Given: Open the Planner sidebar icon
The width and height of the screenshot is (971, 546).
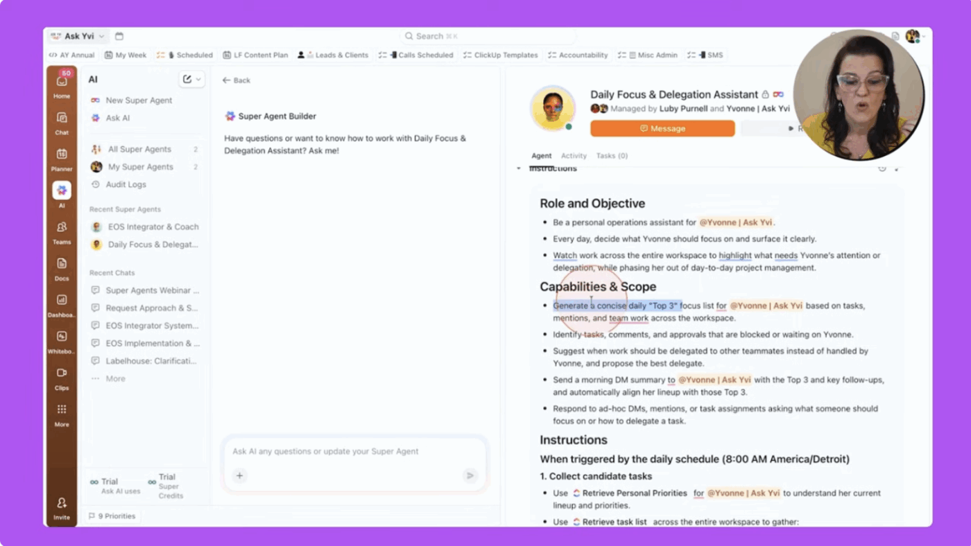Looking at the screenshot, I should click(x=62, y=159).
